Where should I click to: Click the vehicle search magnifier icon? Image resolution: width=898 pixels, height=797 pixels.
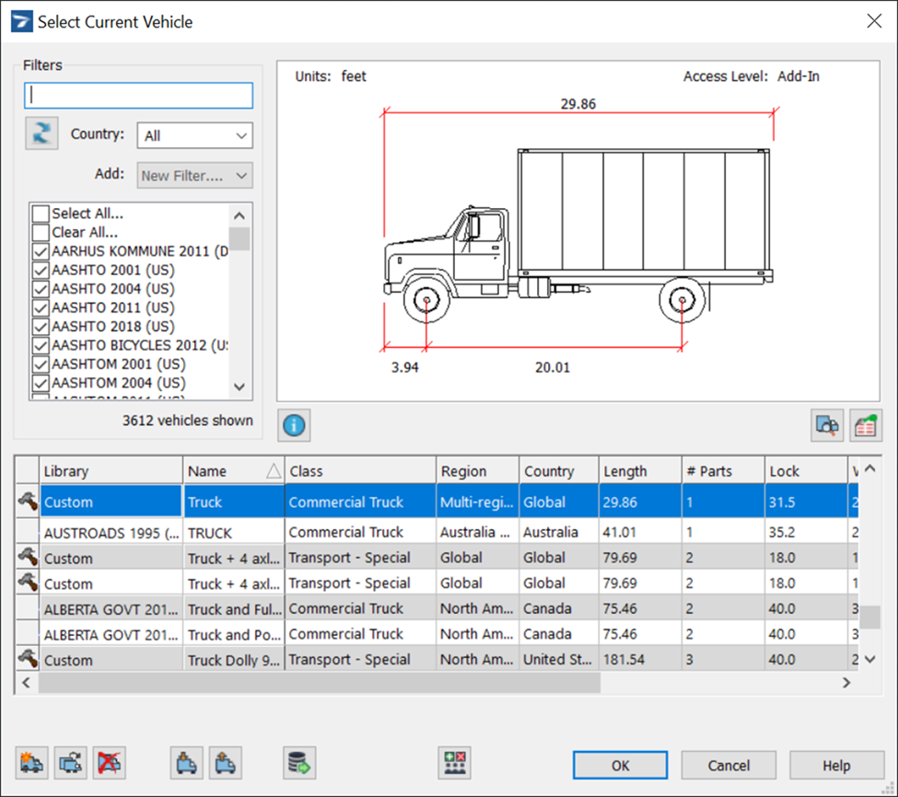(827, 425)
